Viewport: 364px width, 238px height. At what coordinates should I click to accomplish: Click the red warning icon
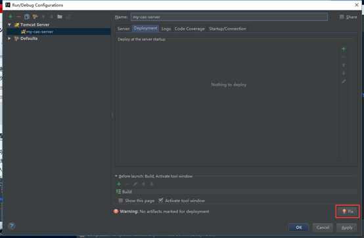click(116, 211)
